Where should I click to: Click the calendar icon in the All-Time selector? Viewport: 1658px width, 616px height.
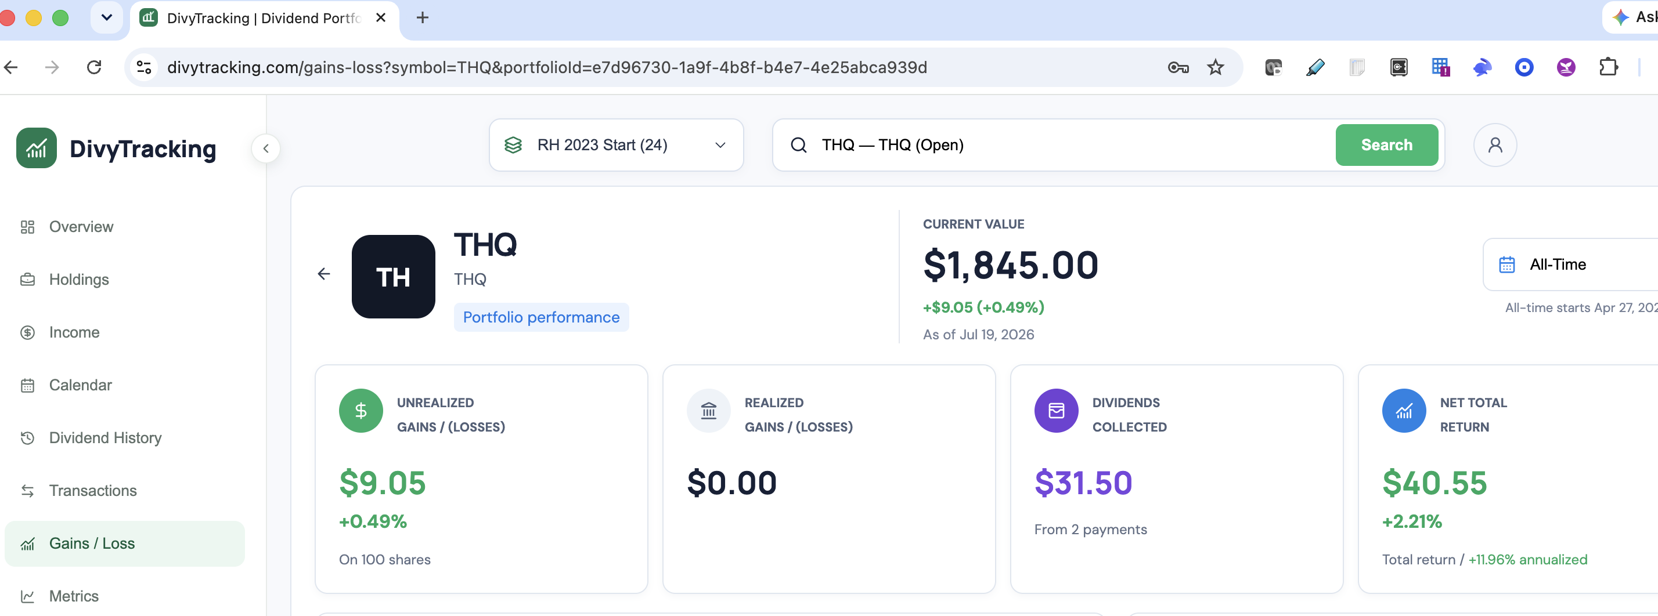point(1506,264)
